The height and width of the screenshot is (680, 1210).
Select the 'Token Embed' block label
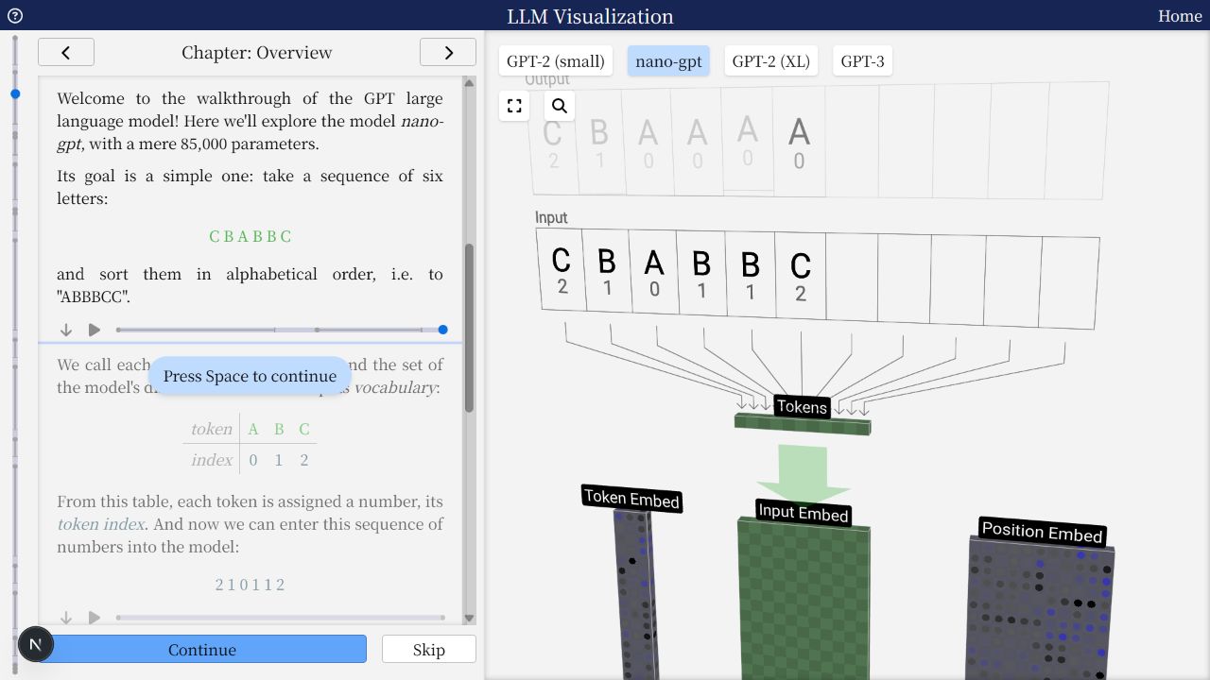631,498
